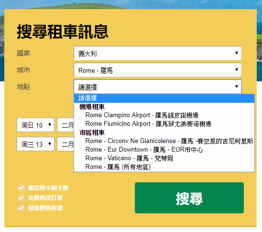Click the checkmark icon beside 免费修改訂單

pos(21,198)
